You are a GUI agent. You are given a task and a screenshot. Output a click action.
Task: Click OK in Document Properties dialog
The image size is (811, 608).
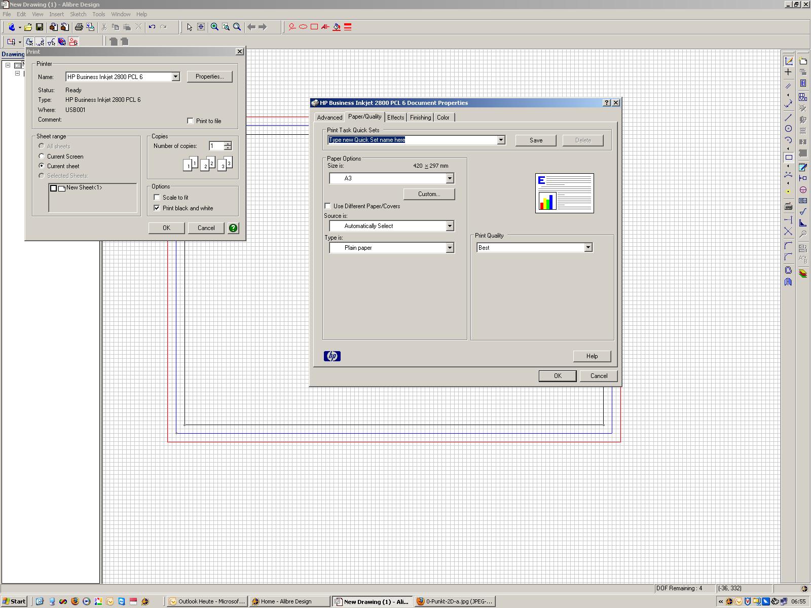(x=558, y=376)
